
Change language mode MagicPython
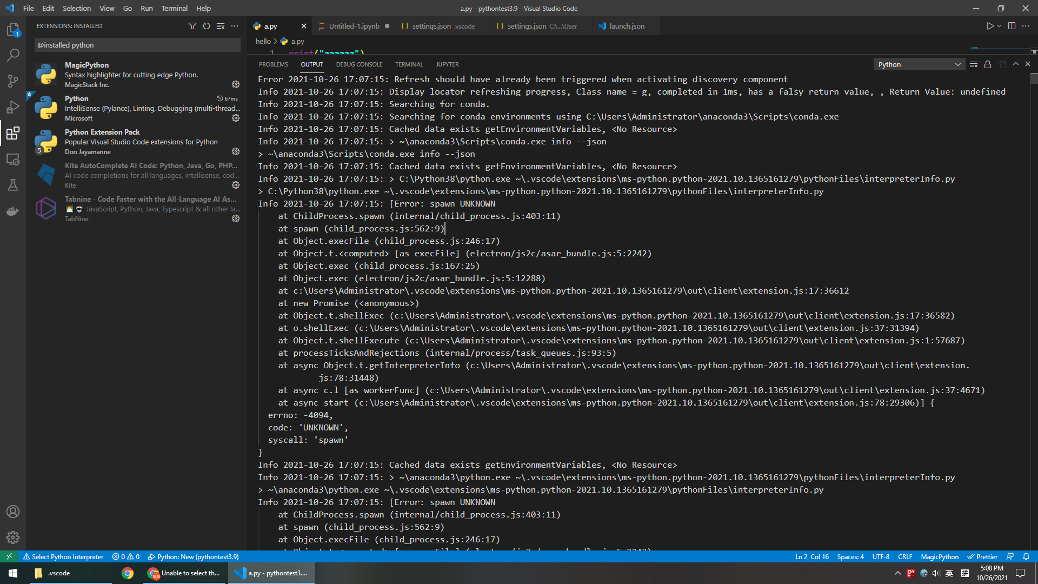click(x=940, y=556)
